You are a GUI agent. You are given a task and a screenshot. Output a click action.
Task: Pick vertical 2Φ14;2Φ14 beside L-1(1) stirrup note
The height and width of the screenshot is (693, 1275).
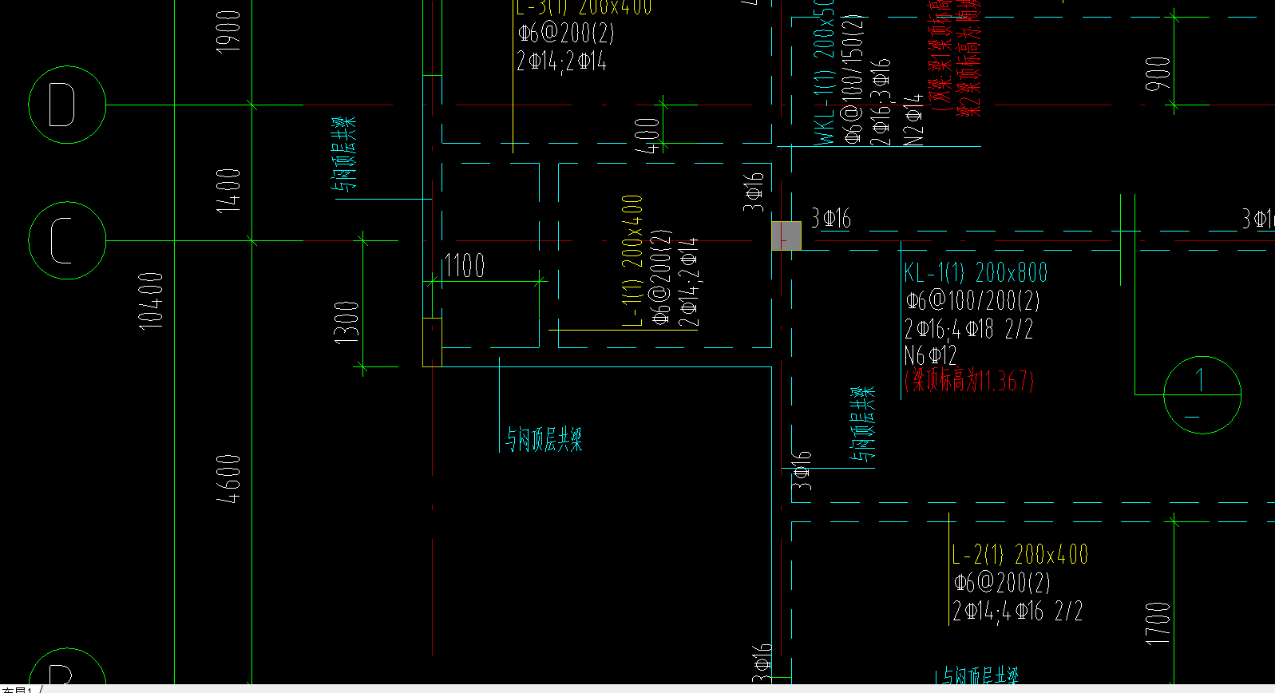pos(688,282)
